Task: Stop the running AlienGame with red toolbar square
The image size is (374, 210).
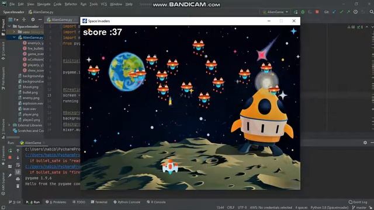Action: tap(317, 12)
